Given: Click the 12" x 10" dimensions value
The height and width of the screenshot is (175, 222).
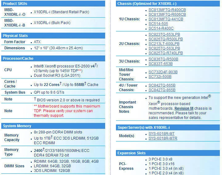Looking at the screenshot, I should pos(58,48).
